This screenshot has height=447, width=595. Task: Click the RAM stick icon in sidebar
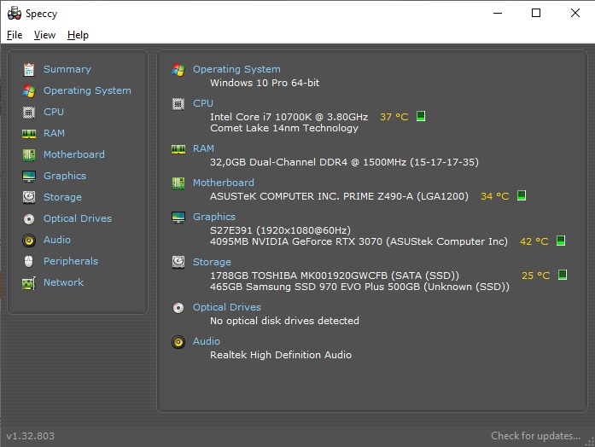(29, 133)
